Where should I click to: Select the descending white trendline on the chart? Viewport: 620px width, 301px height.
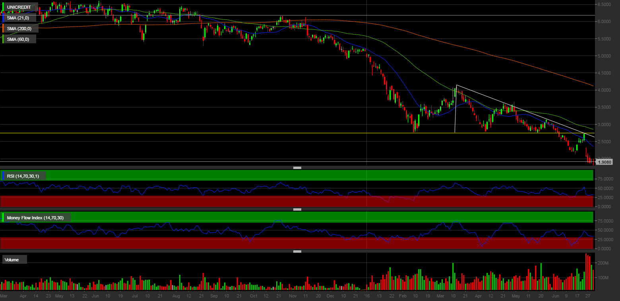(x=517, y=108)
